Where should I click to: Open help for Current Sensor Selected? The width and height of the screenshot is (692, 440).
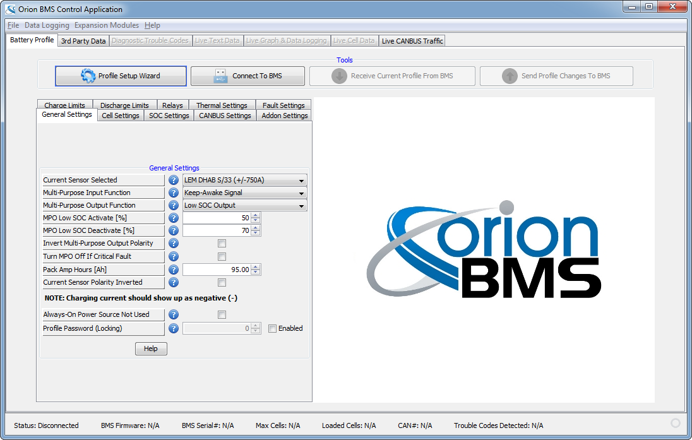point(174,180)
